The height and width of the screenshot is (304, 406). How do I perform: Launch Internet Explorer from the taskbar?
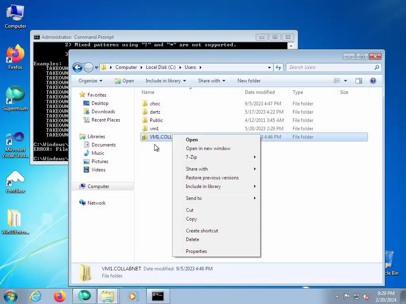point(35,296)
